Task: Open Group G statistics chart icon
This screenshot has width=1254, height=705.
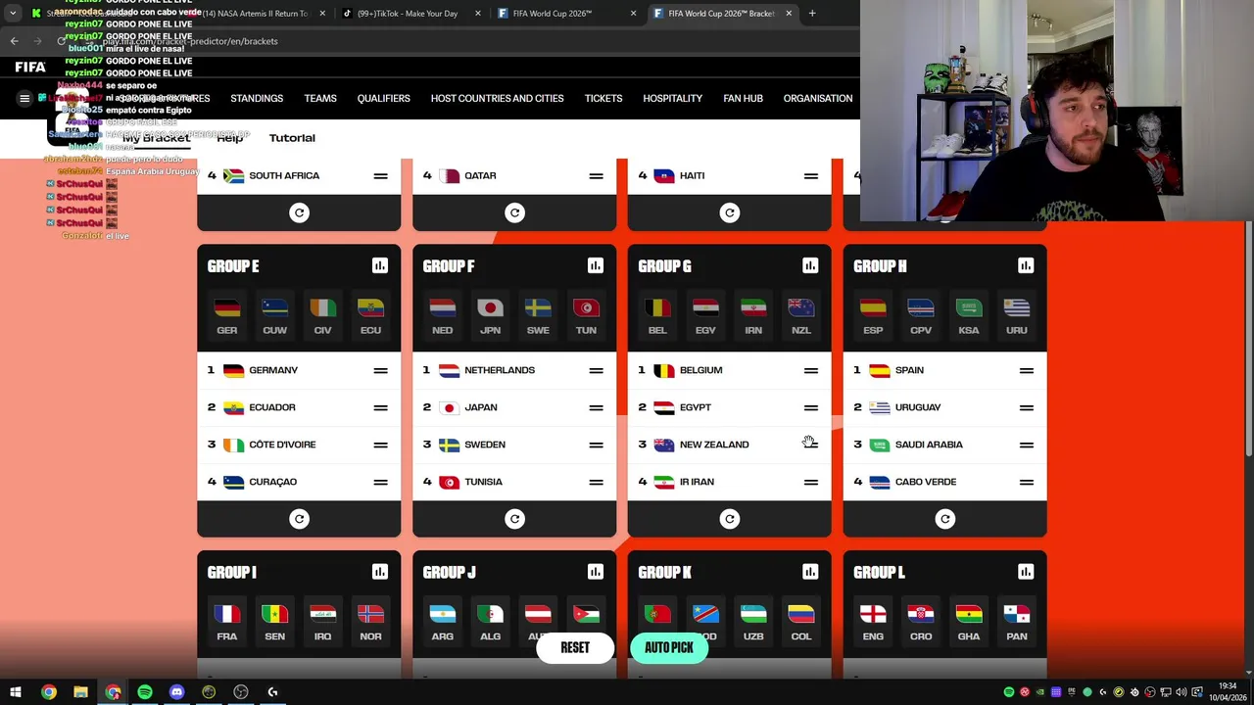Action: 810,265
